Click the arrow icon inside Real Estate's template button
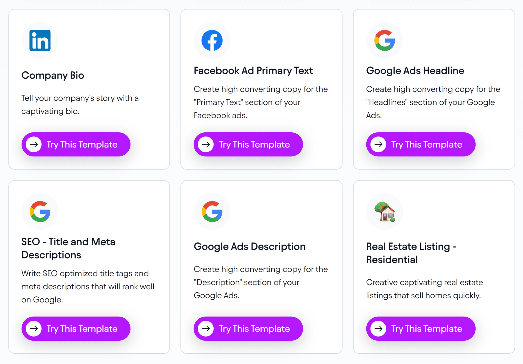This screenshot has height=364, width=523. (x=378, y=329)
